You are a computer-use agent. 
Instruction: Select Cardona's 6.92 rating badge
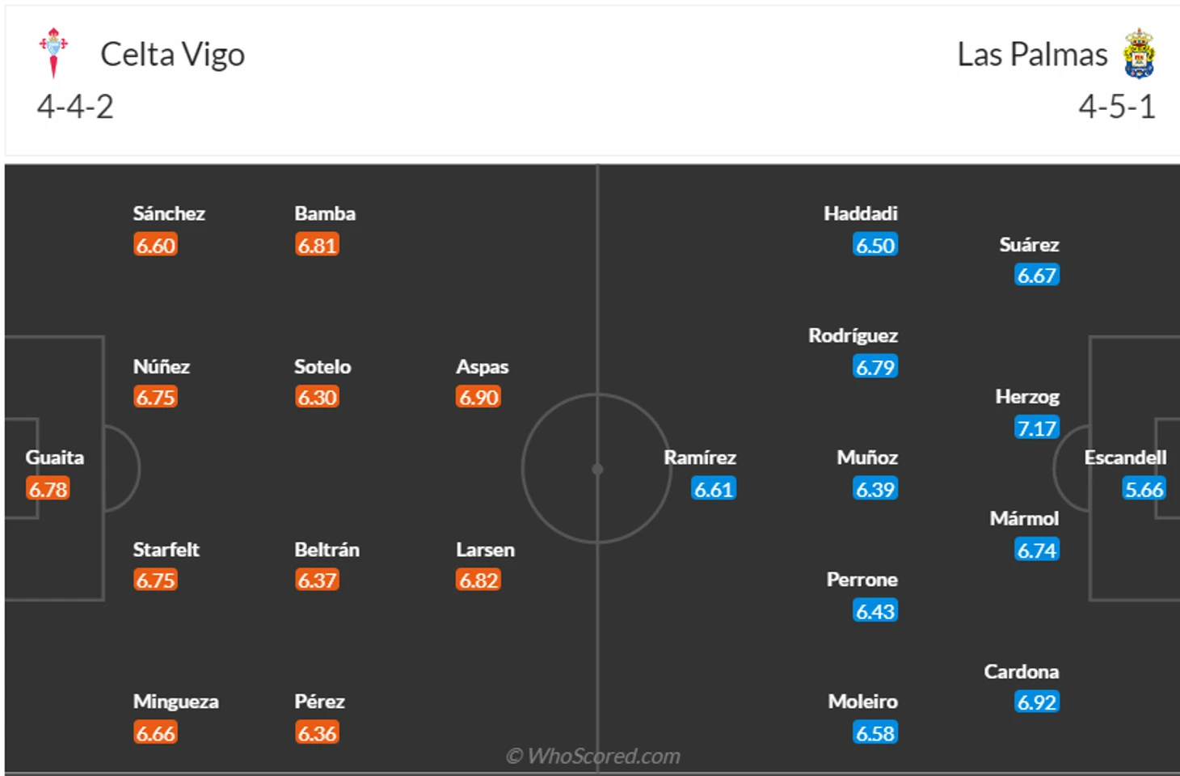click(1037, 702)
